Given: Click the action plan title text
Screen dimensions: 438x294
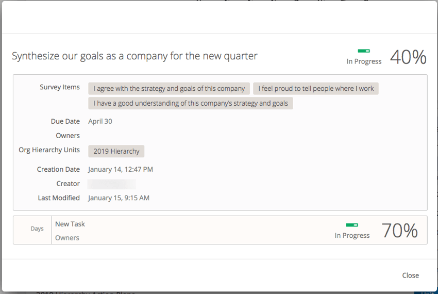Looking at the screenshot, I should pos(134,56).
